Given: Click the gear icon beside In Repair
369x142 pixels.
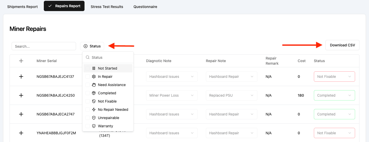Looking at the screenshot, I should point(94,77).
